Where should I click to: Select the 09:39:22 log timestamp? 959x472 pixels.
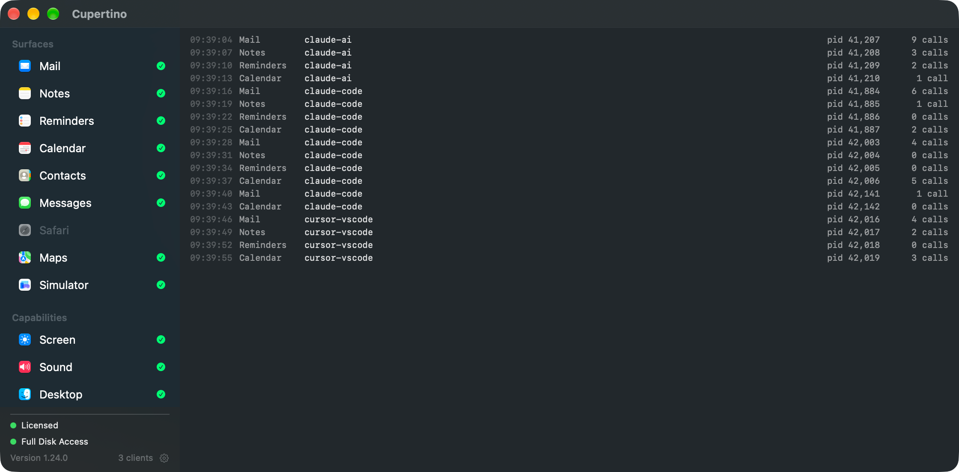click(x=211, y=117)
